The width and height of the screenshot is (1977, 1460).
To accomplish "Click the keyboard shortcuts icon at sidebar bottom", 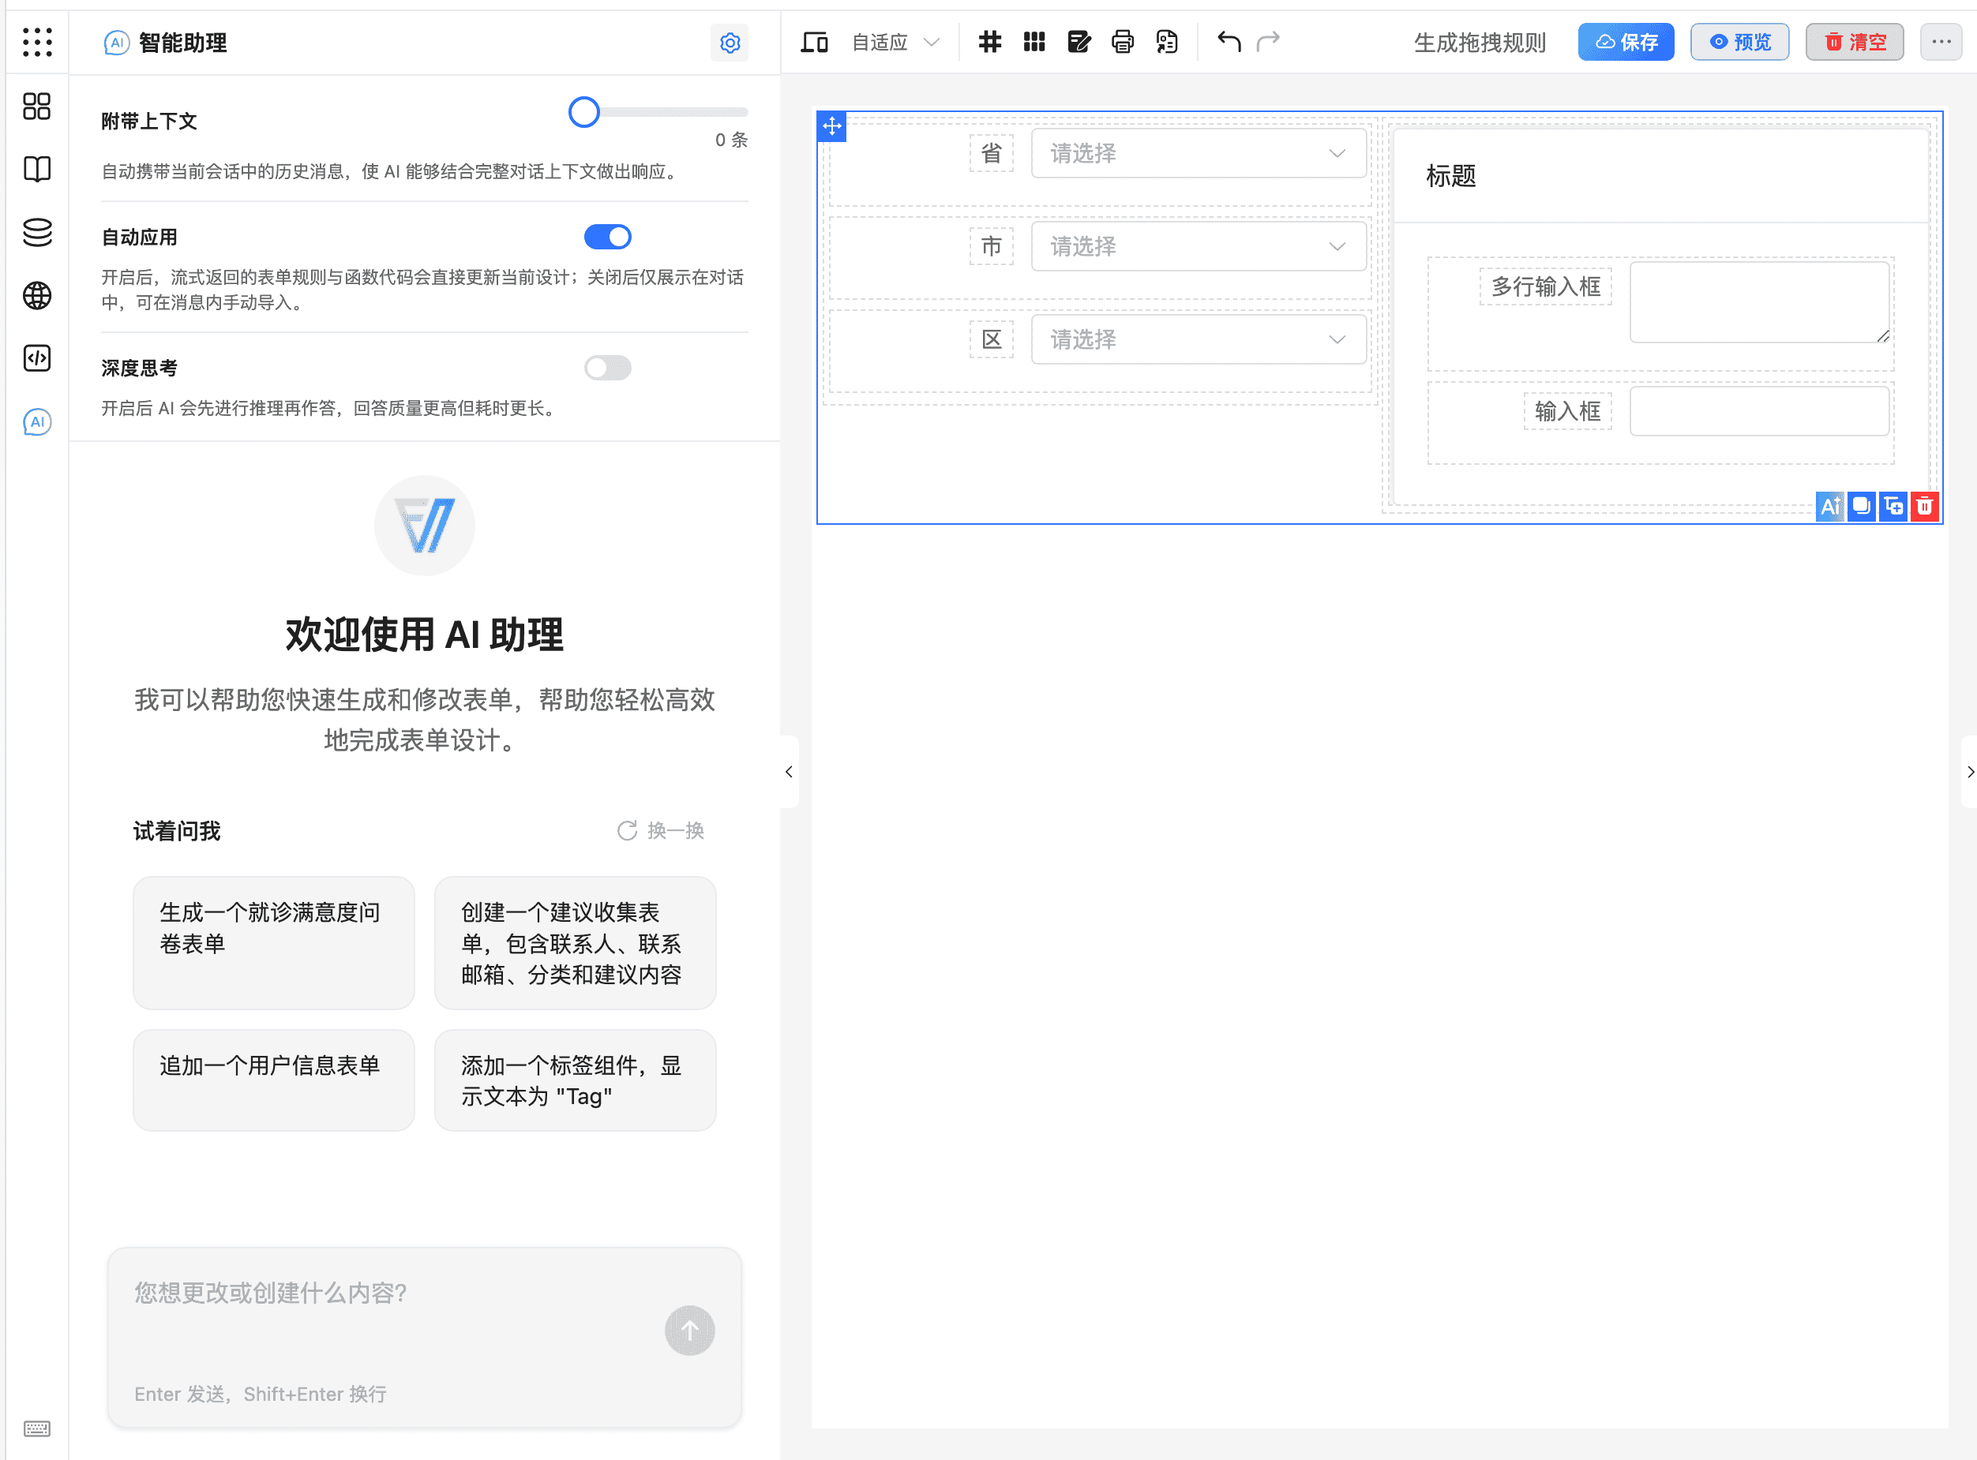I will pos(37,1428).
